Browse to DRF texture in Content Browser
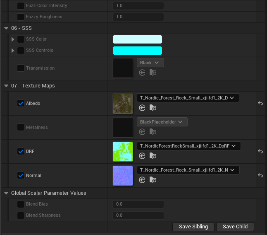 pos(153,156)
